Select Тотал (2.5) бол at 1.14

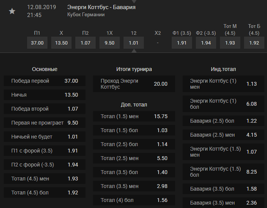[134, 144]
